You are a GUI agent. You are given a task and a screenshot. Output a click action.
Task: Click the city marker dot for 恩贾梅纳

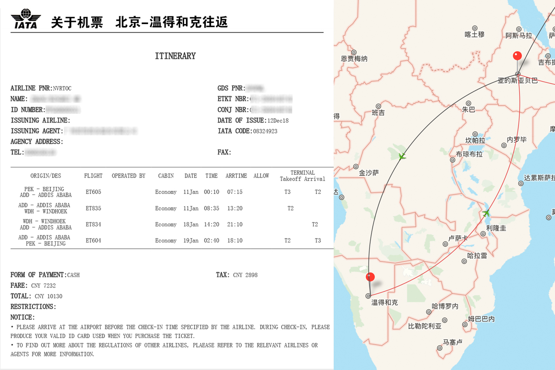click(x=354, y=52)
